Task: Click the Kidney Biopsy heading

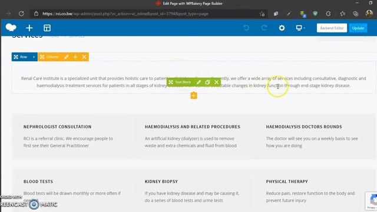Action: point(161,181)
